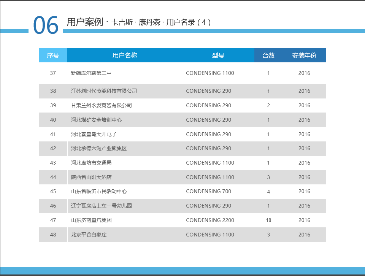The image size is (365, 276).
Task: Select row number 44
Action: [x=53, y=177]
